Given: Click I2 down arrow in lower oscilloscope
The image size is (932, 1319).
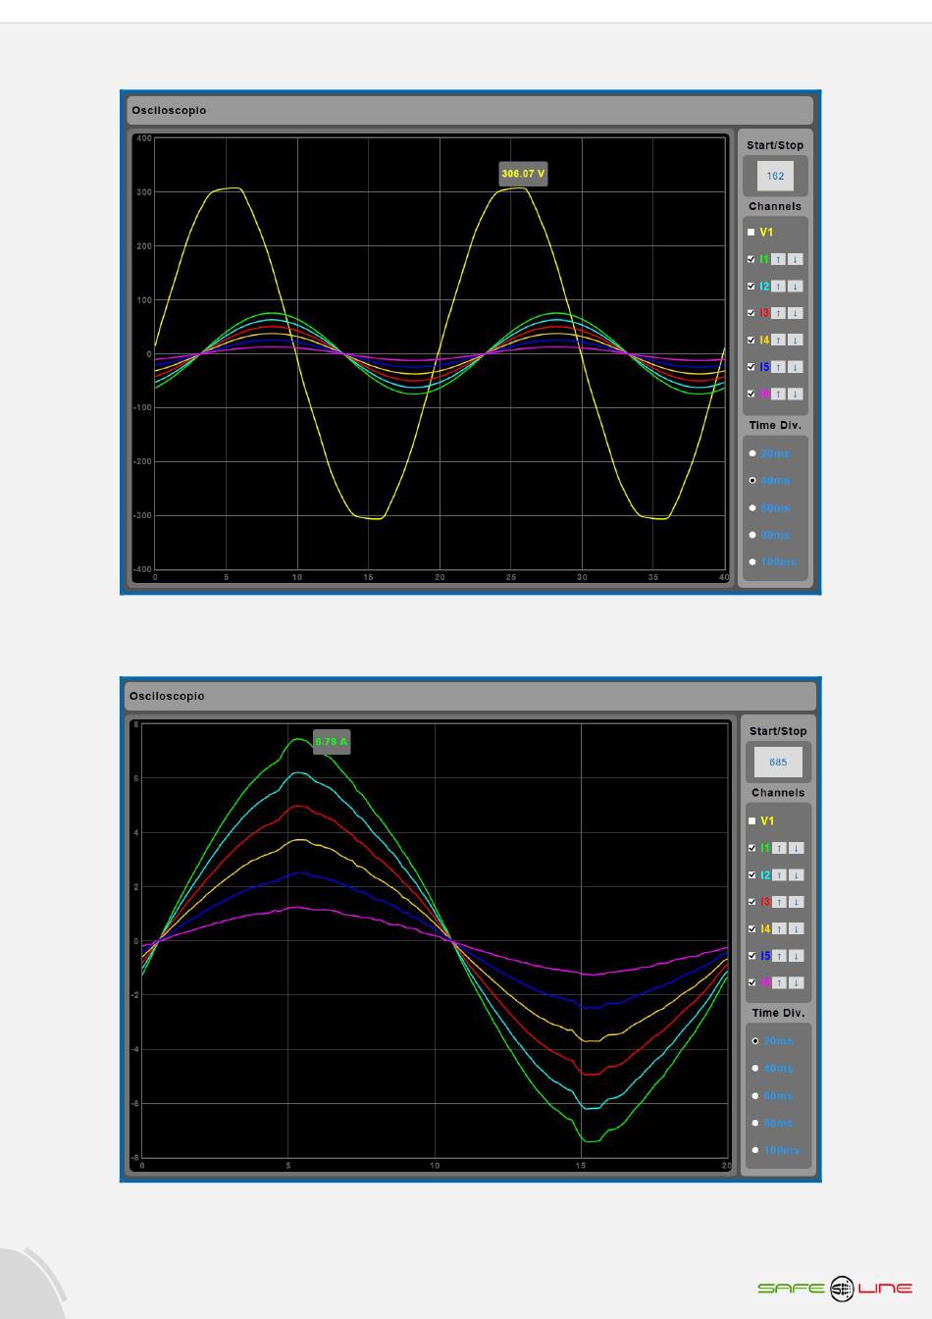Looking at the screenshot, I should click(797, 874).
